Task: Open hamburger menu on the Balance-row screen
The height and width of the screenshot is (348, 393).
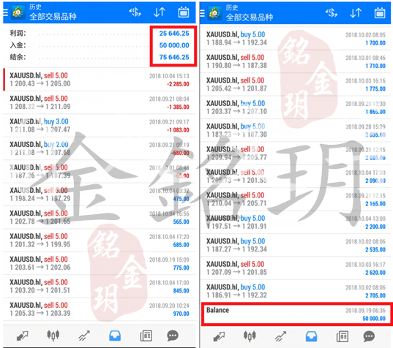Action: 202,12
